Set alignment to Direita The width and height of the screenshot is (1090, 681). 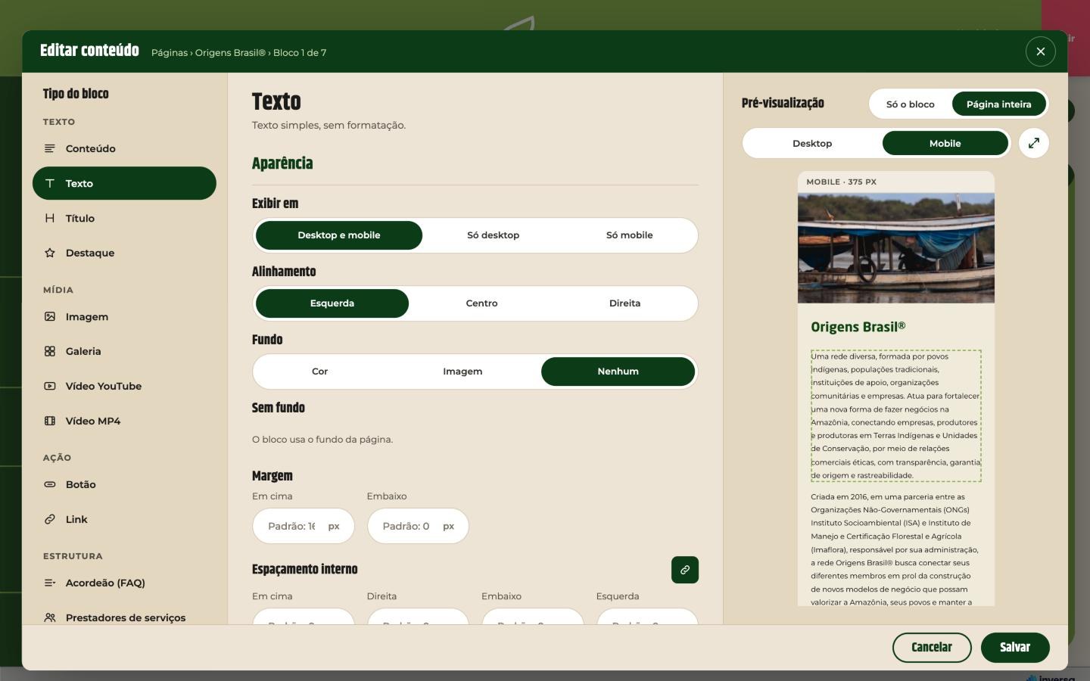tap(624, 303)
